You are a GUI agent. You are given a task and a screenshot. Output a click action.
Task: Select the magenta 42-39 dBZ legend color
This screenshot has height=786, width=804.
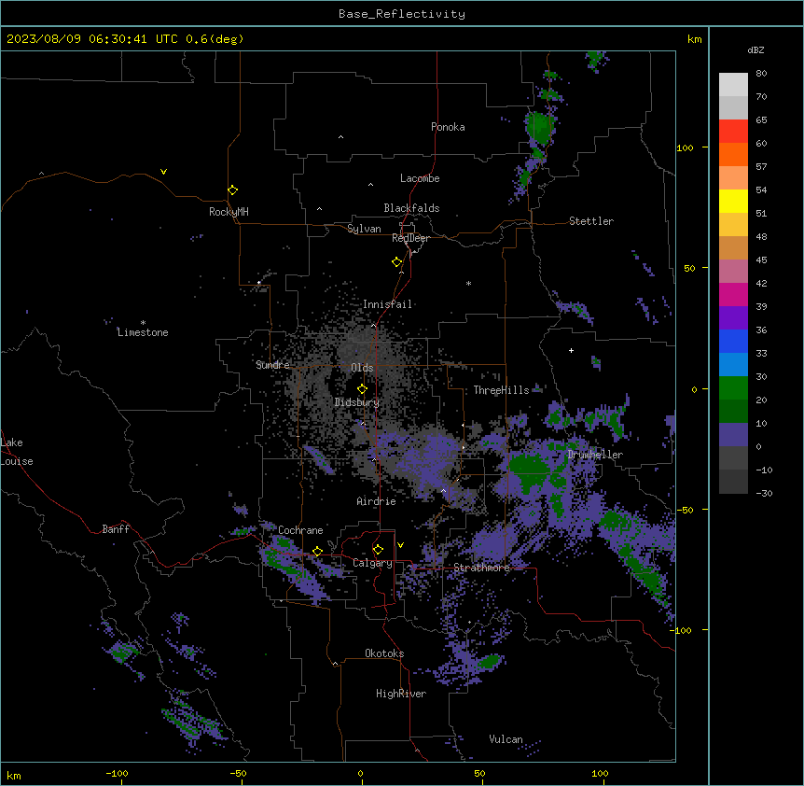[x=733, y=294]
